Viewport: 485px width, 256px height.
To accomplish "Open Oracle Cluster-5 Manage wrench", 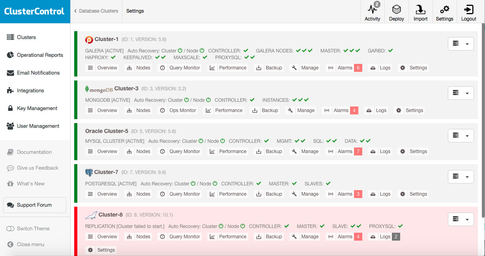I will pyautogui.click(x=294, y=151).
